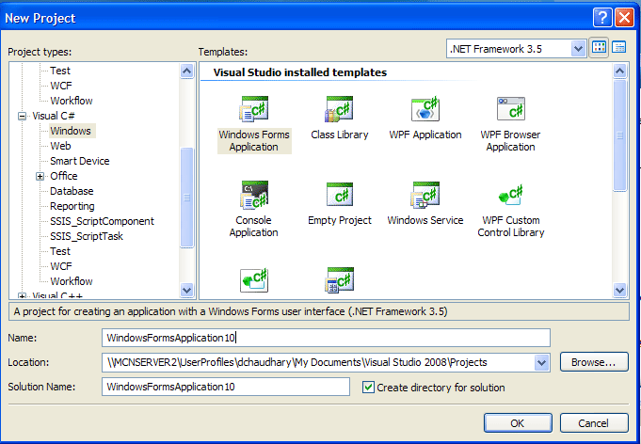
Task: Click Templates pane scrollbar thumb
Action: 619,135
